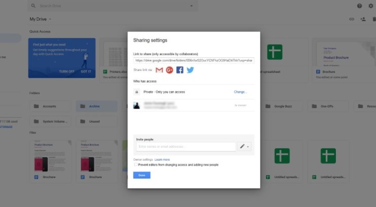Select the Accounts folder

[50, 106]
